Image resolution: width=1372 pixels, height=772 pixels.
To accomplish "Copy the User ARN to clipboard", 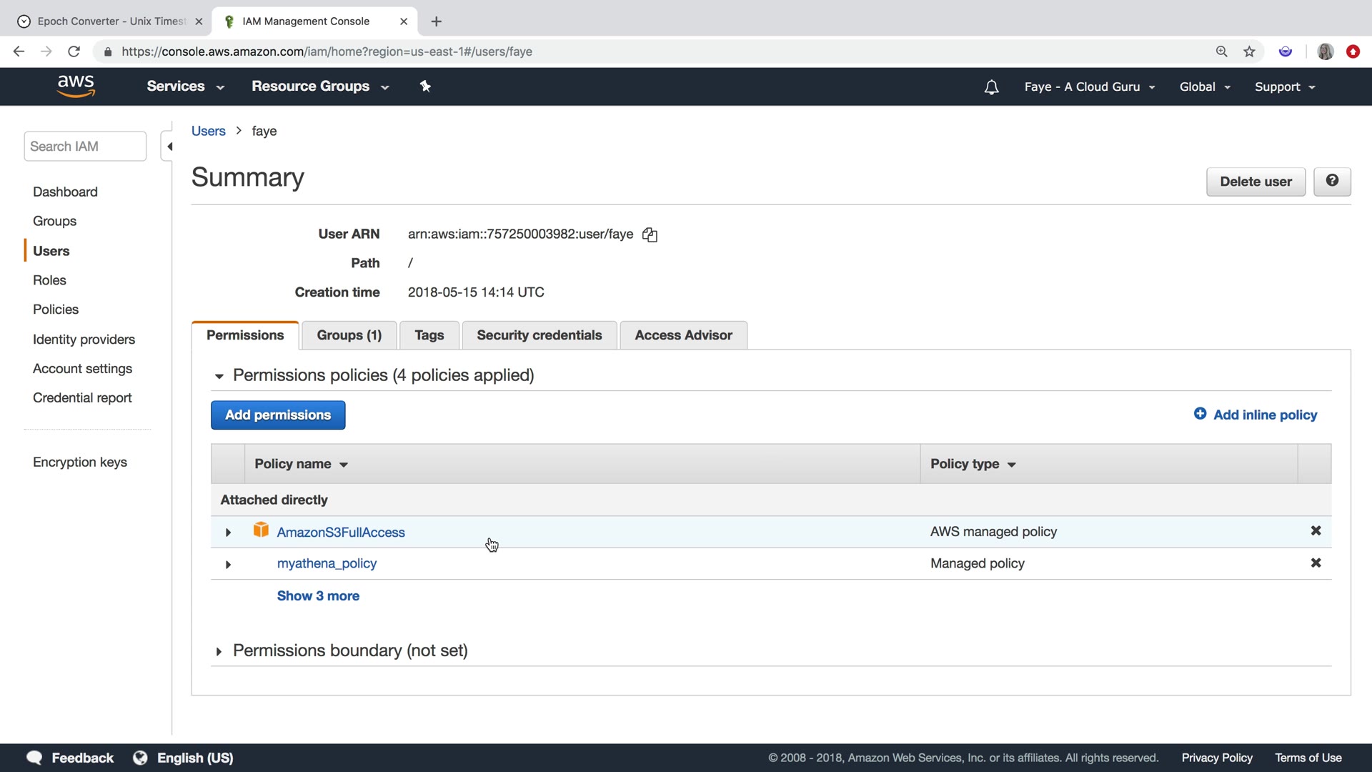I will (x=650, y=234).
